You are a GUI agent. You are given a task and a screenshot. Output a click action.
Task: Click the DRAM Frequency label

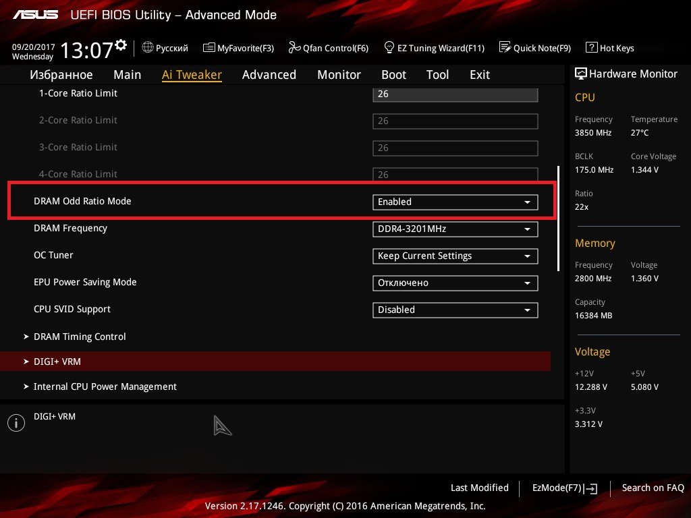(x=70, y=228)
